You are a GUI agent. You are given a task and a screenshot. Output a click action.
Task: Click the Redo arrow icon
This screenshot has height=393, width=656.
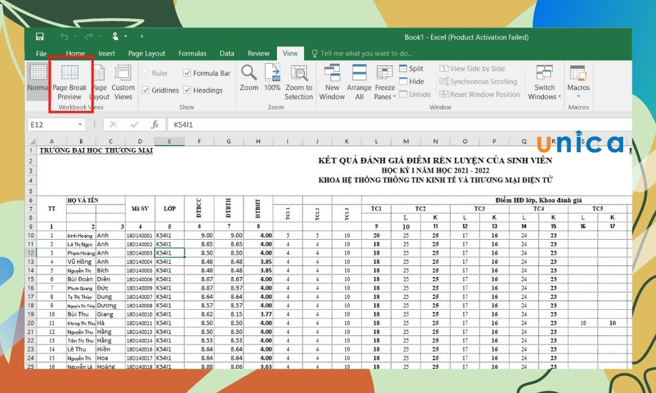tap(89, 37)
